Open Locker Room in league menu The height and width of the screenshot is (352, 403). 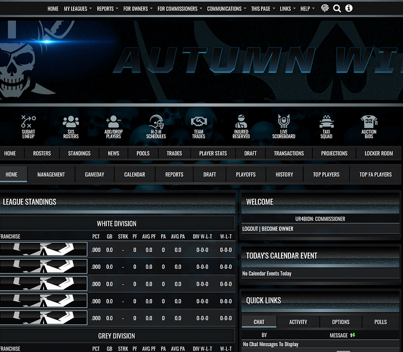(x=379, y=153)
